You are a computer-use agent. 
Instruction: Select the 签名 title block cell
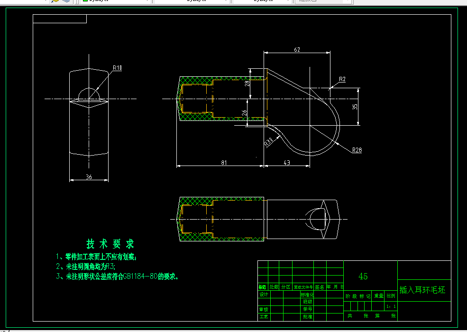tap(320, 287)
